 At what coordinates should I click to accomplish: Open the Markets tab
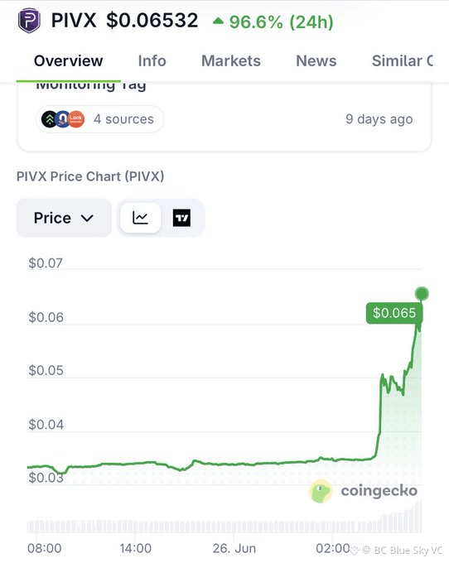pos(231,61)
